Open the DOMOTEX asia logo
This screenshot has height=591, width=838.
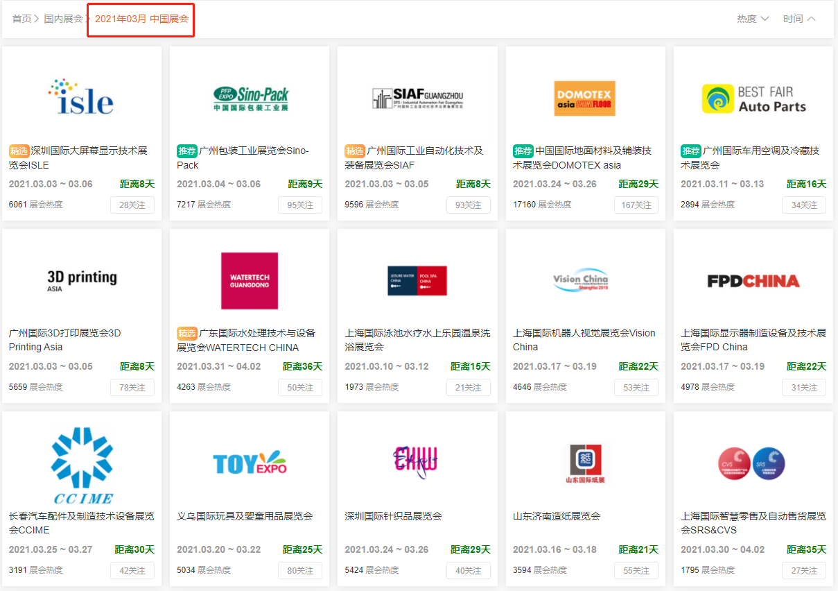tap(585, 98)
